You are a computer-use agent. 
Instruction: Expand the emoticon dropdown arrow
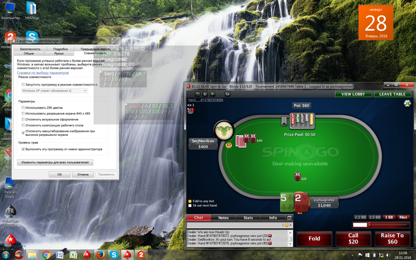291,225
